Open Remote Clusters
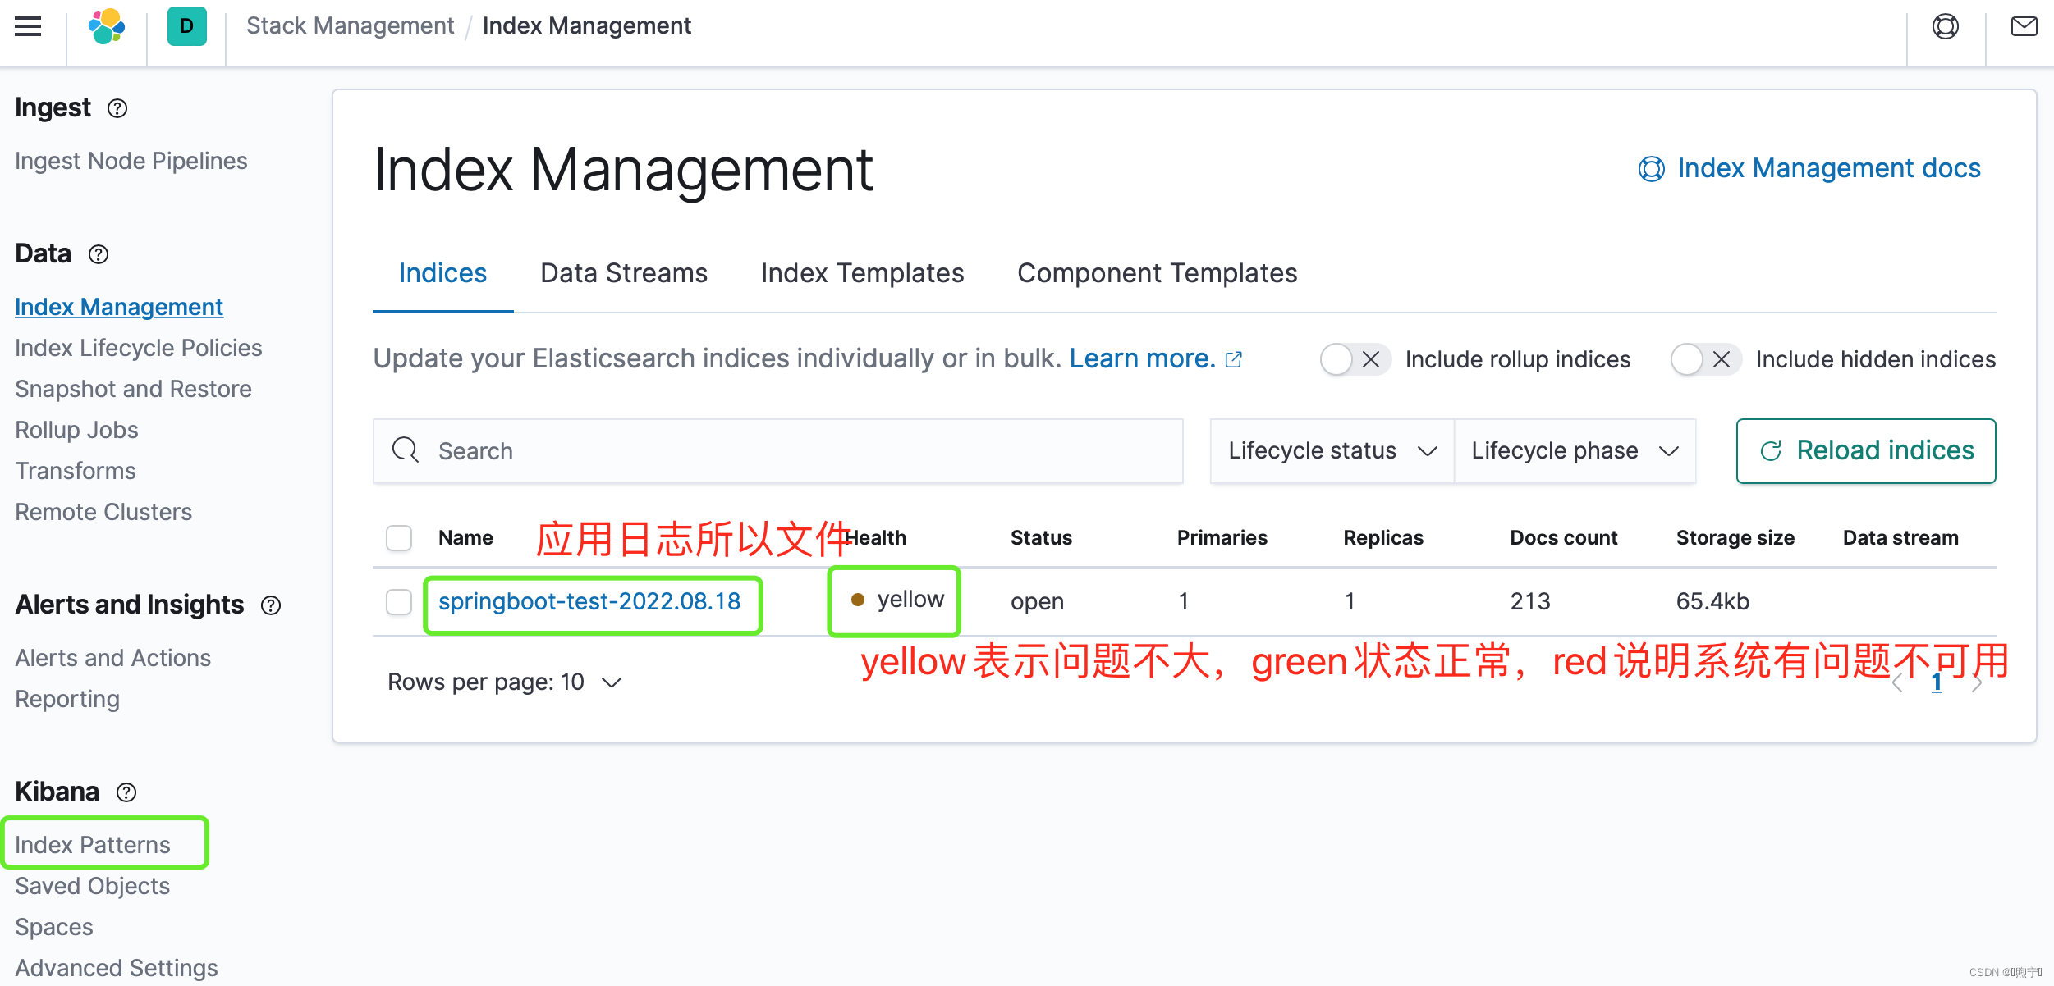 (x=103, y=512)
